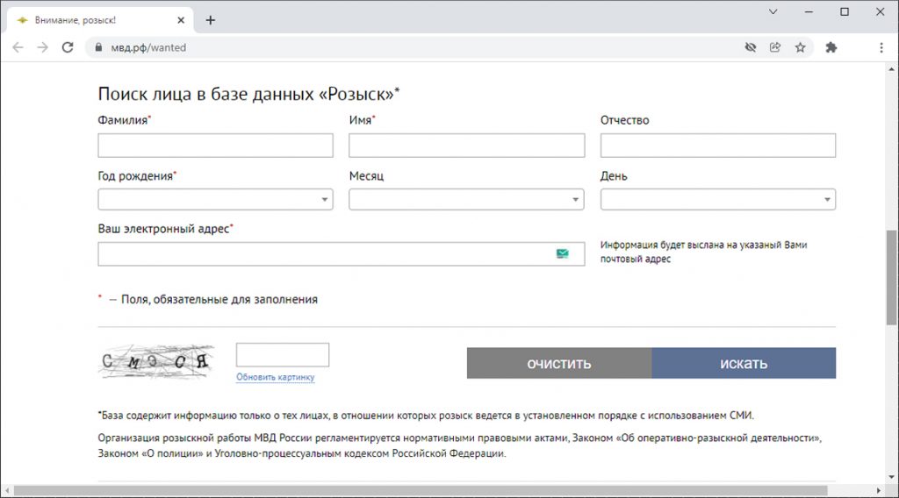899x498 pixels.
Task: Click the browser back arrow
Action: coord(18,47)
